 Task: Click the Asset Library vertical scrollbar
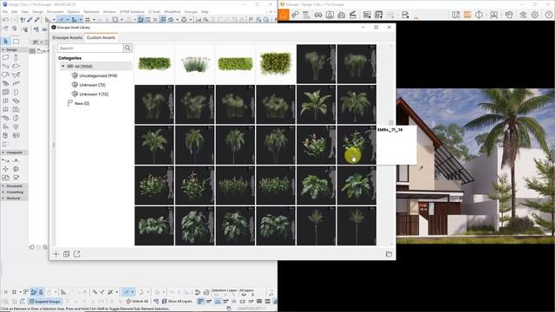coord(391,145)
